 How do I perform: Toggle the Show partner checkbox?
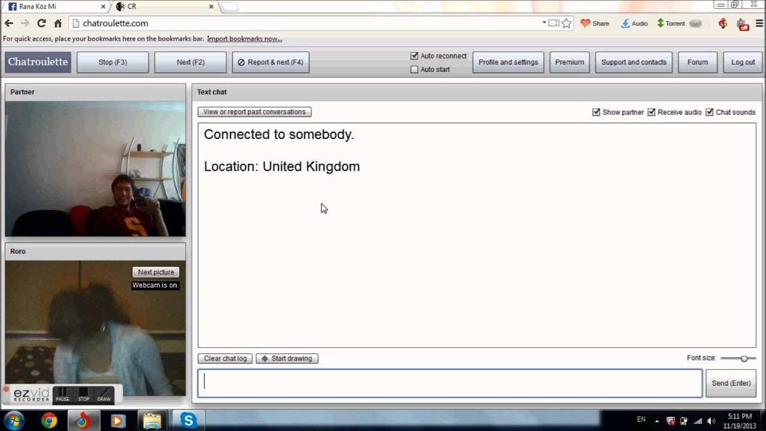tap(596, 112)
